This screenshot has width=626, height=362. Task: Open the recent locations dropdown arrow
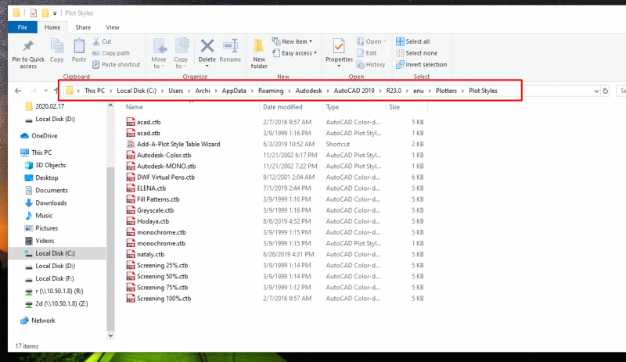tap(46, 91)
